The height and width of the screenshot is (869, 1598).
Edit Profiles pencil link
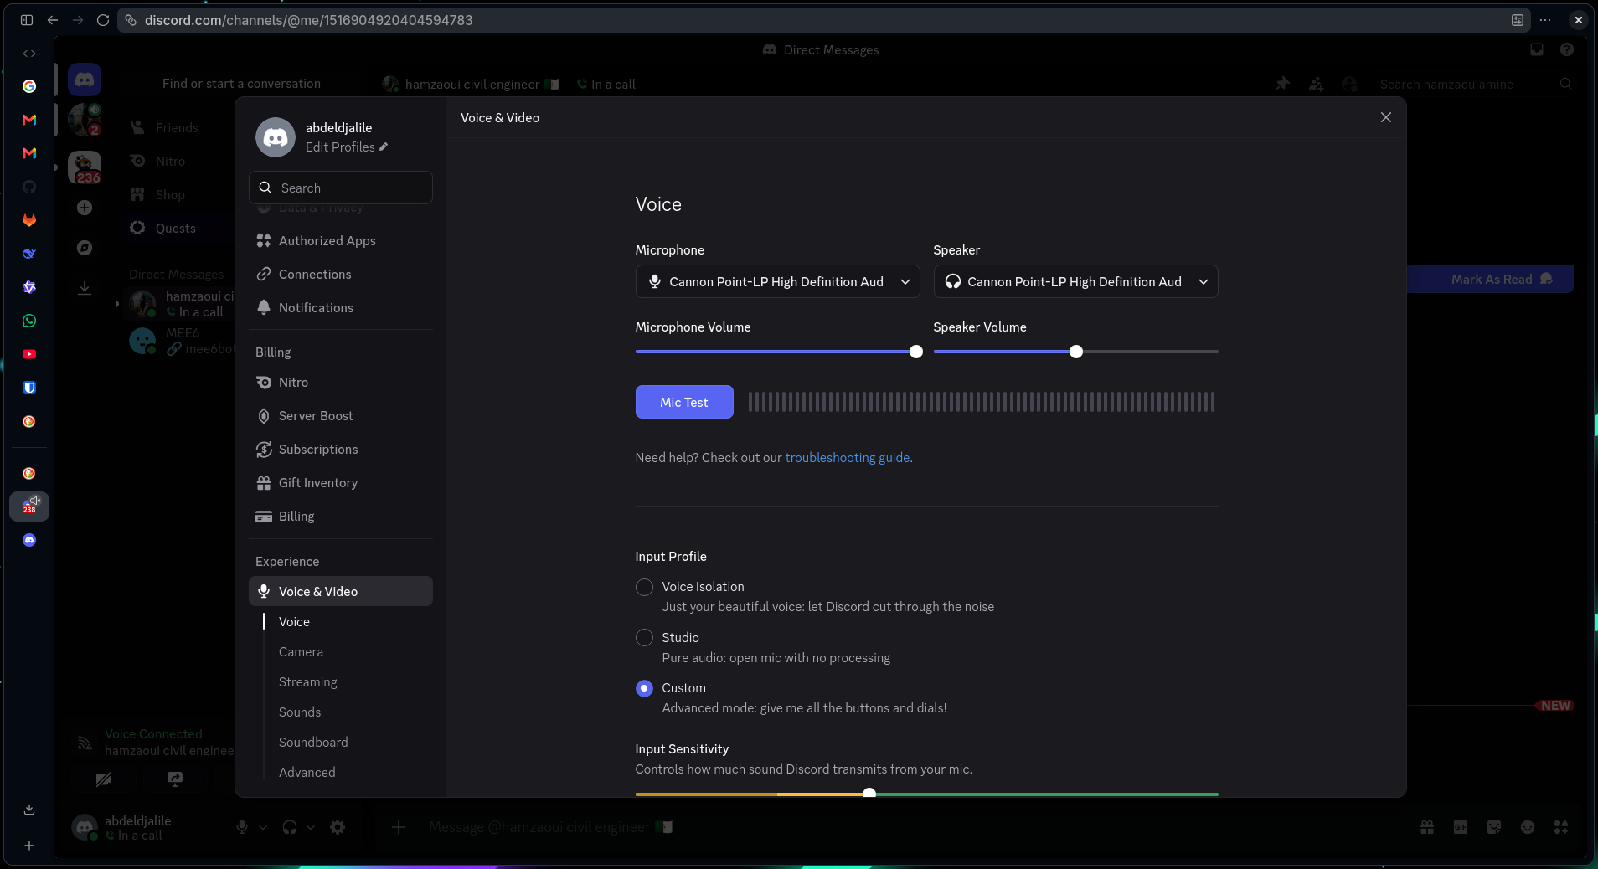(347, 147)
